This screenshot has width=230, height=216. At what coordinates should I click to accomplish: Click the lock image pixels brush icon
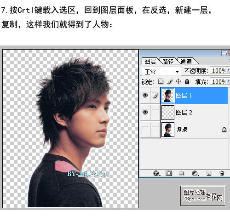[170, 81]
